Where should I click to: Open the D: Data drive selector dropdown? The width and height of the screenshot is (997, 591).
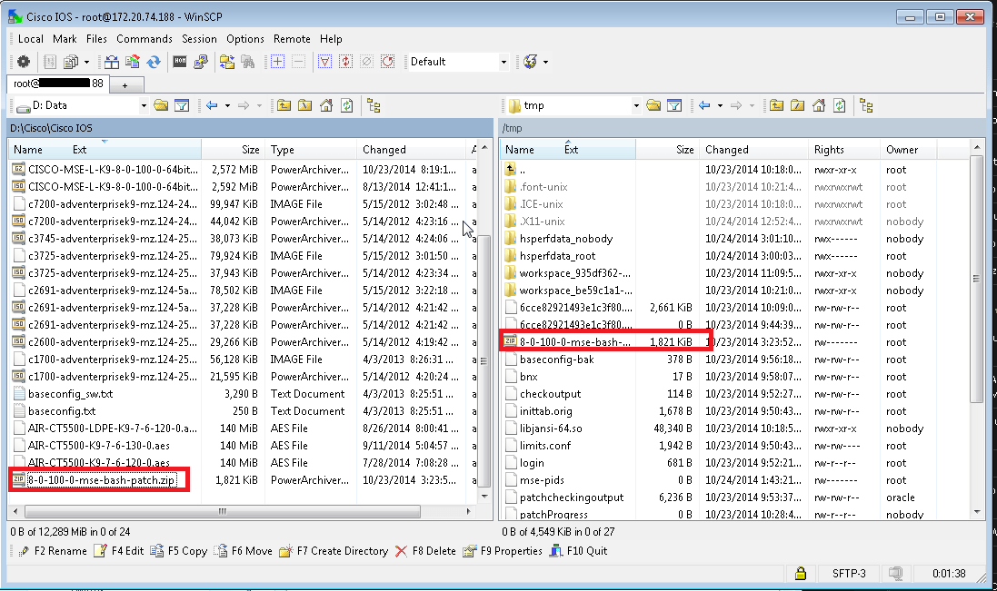coord(145,105)
